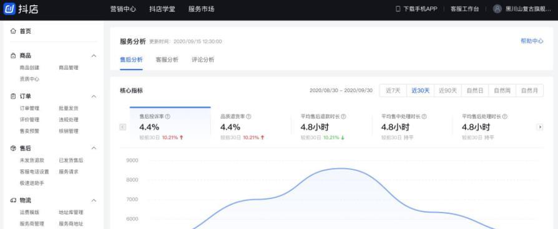Open 违规处理 in the sidebar
The image size is (558, 229).
pos(68,119)
